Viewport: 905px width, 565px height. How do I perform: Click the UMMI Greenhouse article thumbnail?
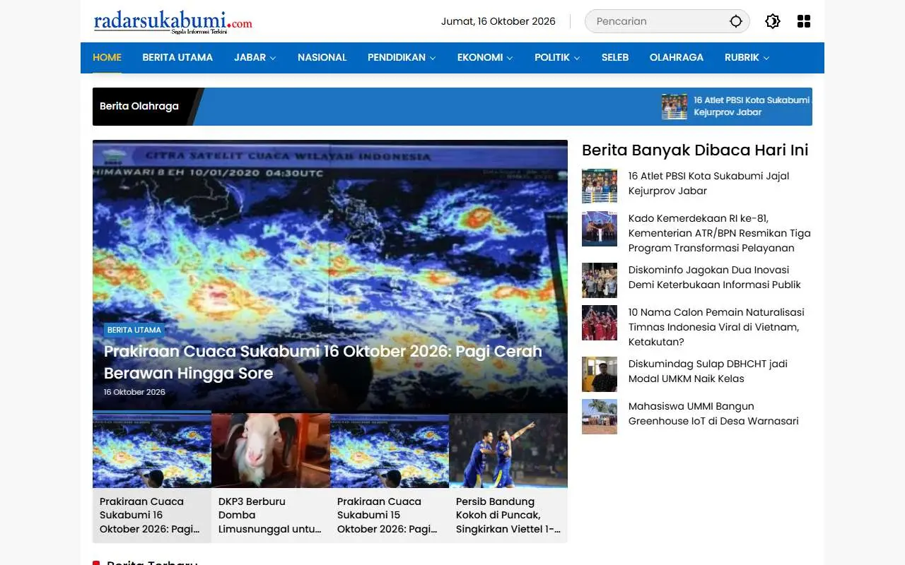(x=600, y=417)
